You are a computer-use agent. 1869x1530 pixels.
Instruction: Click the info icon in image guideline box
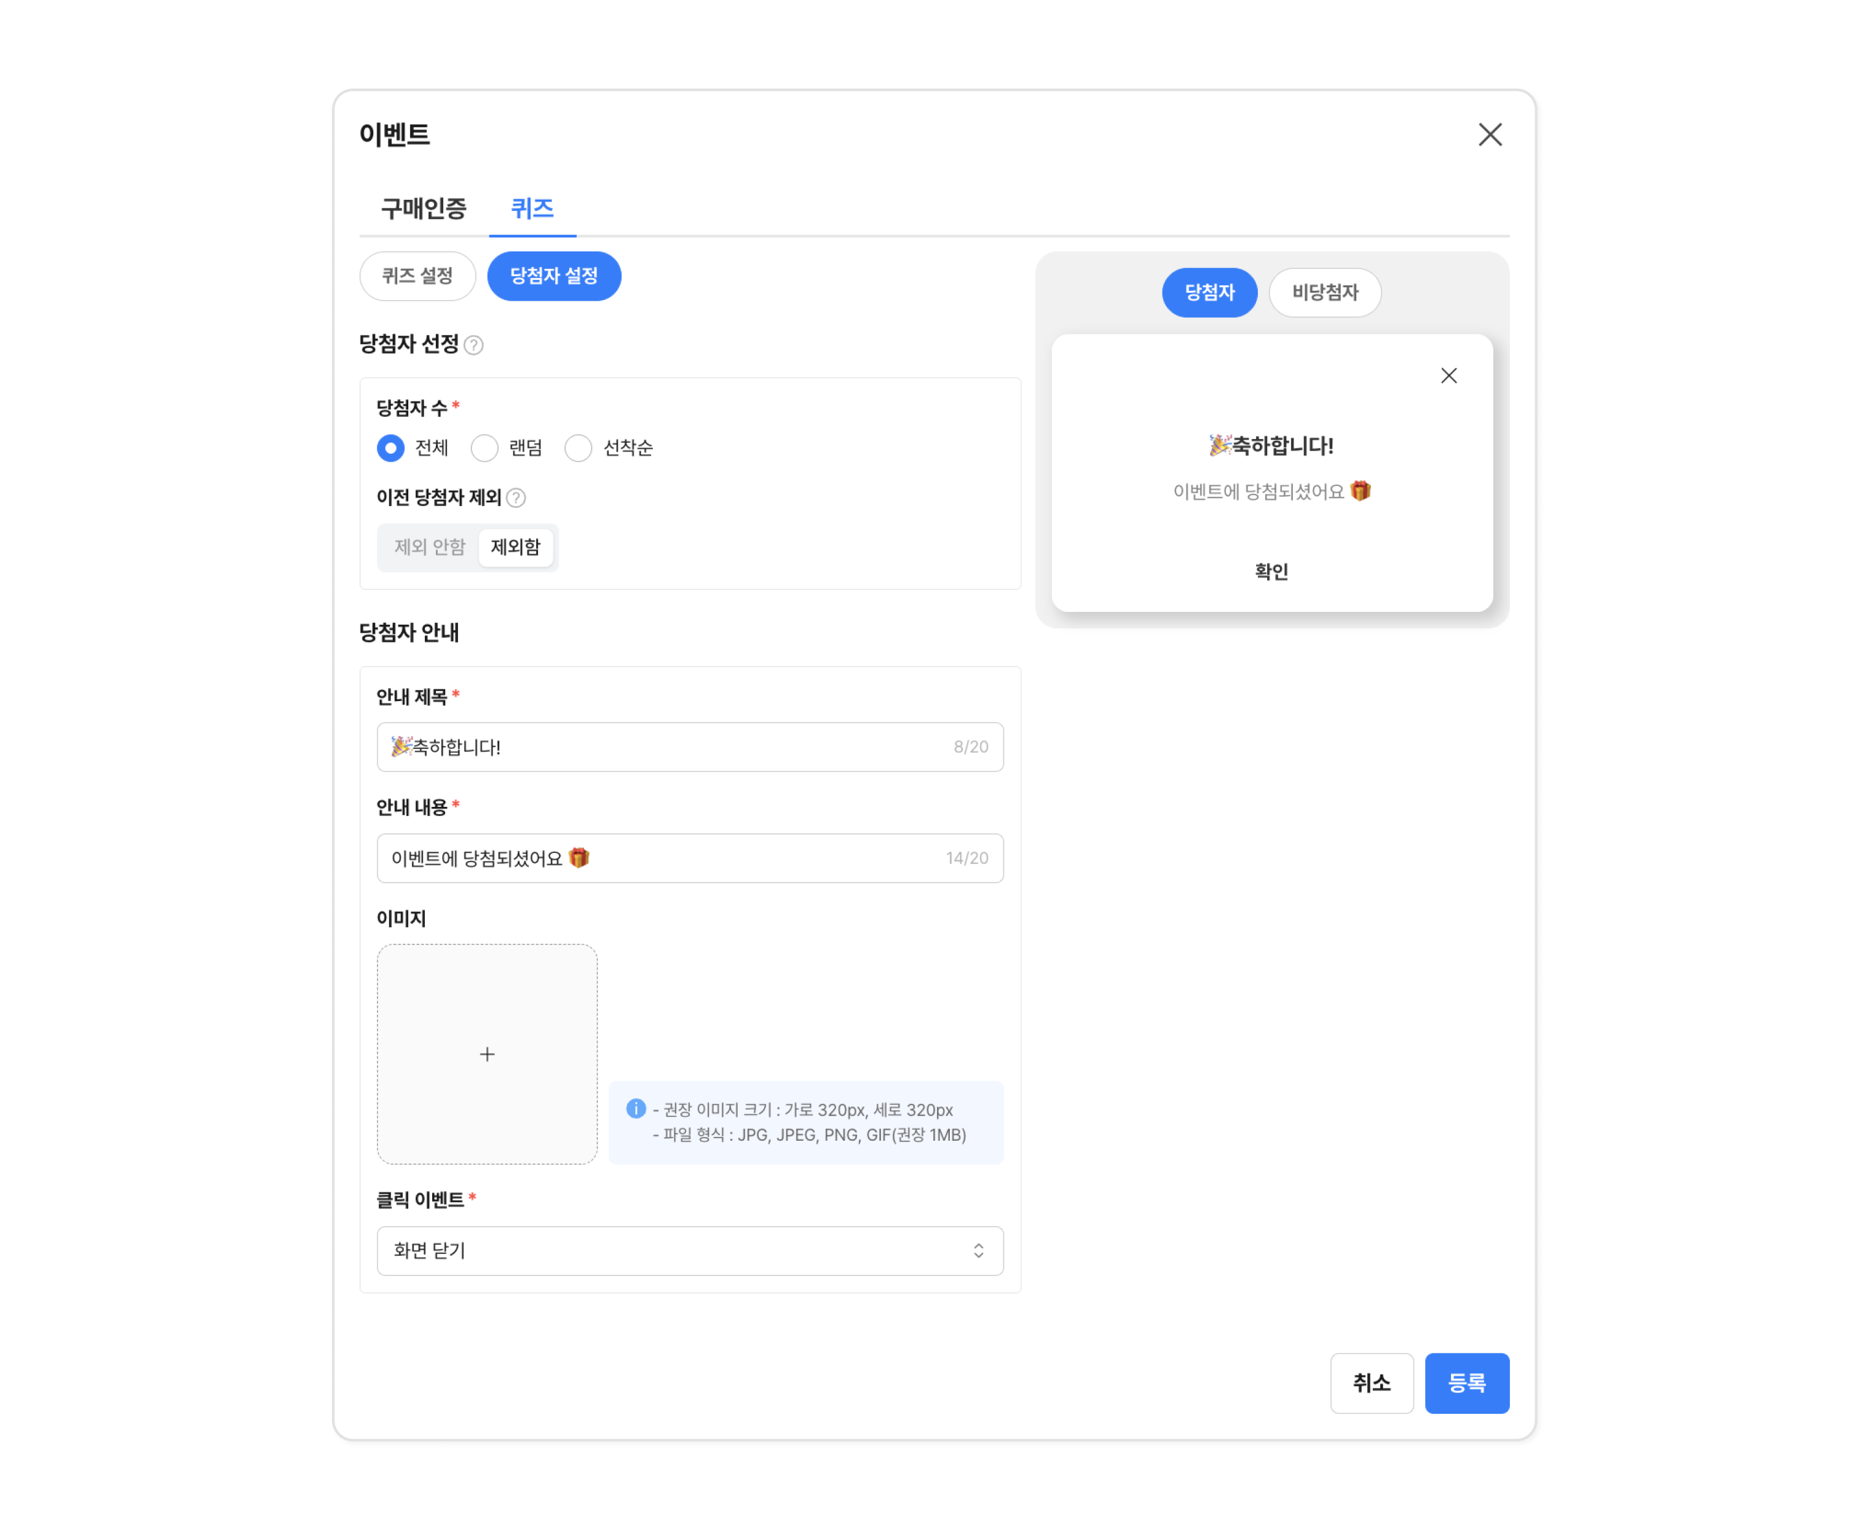pos(635,1109)
